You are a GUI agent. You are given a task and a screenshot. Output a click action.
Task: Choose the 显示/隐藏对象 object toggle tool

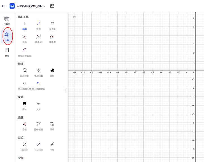pos(38,86)
